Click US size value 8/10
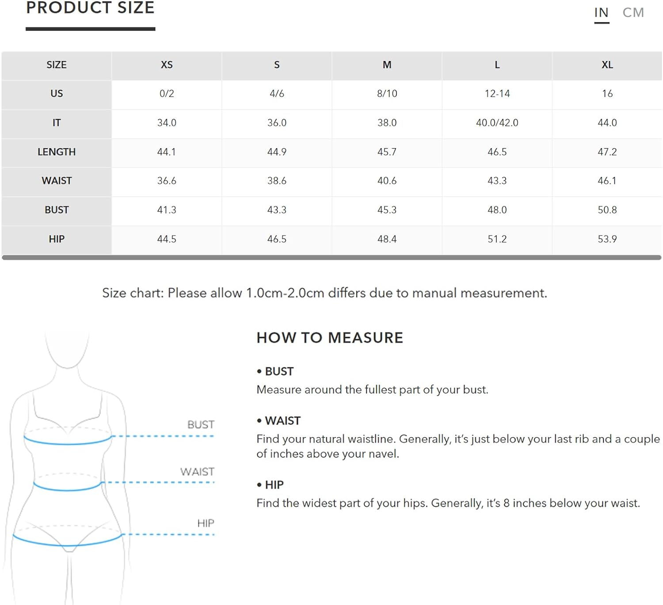663x605 pixels. click(387, 94)
